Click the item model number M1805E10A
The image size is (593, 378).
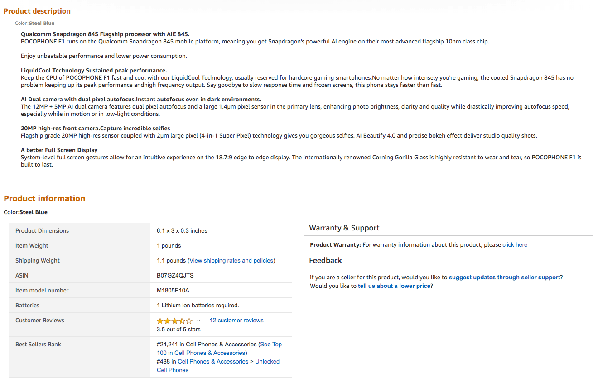[x=173, y=290]
